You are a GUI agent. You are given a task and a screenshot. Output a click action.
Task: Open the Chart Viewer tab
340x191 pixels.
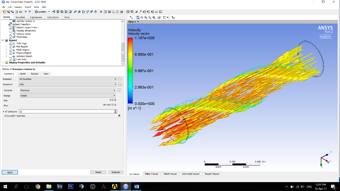coord(170,174)
